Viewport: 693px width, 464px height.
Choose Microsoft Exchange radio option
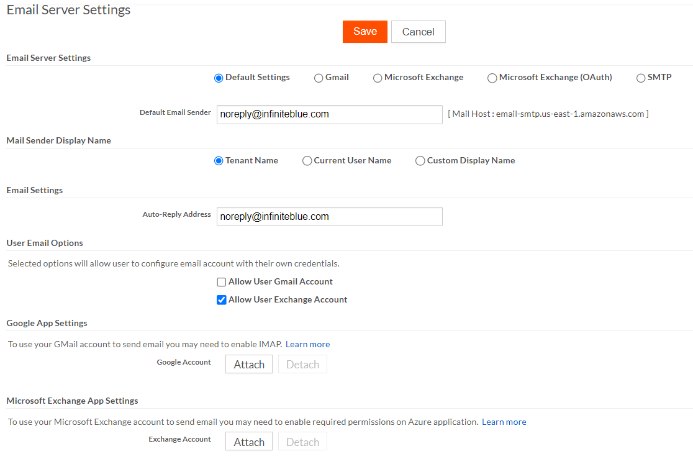tap(378, 78)
